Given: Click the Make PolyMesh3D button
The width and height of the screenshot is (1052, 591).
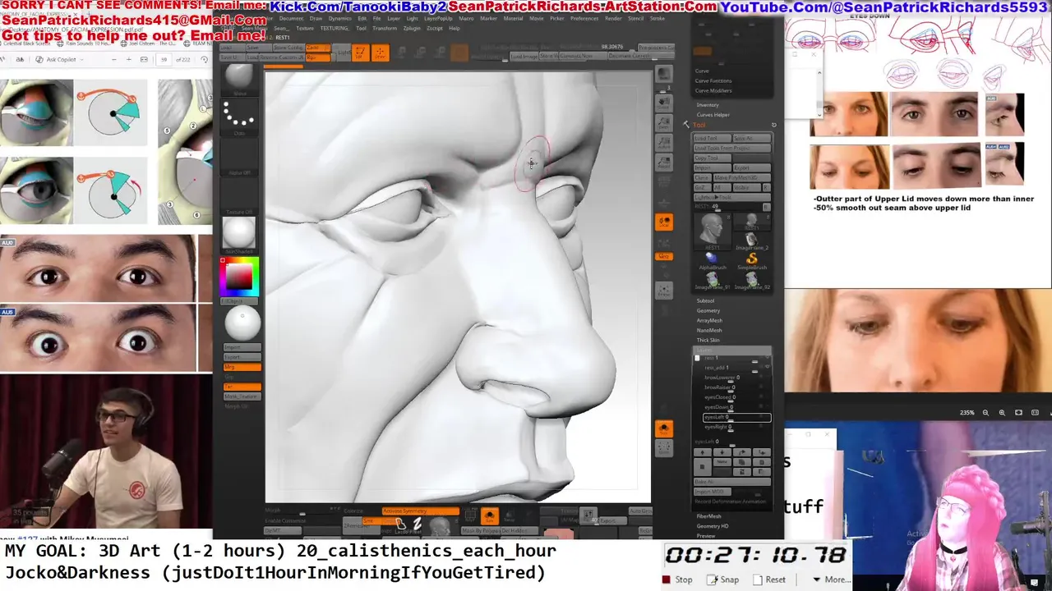Looking at the screenshot, I should coord(742,177).
